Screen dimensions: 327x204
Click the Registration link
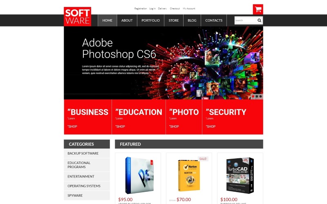(141, 9)
